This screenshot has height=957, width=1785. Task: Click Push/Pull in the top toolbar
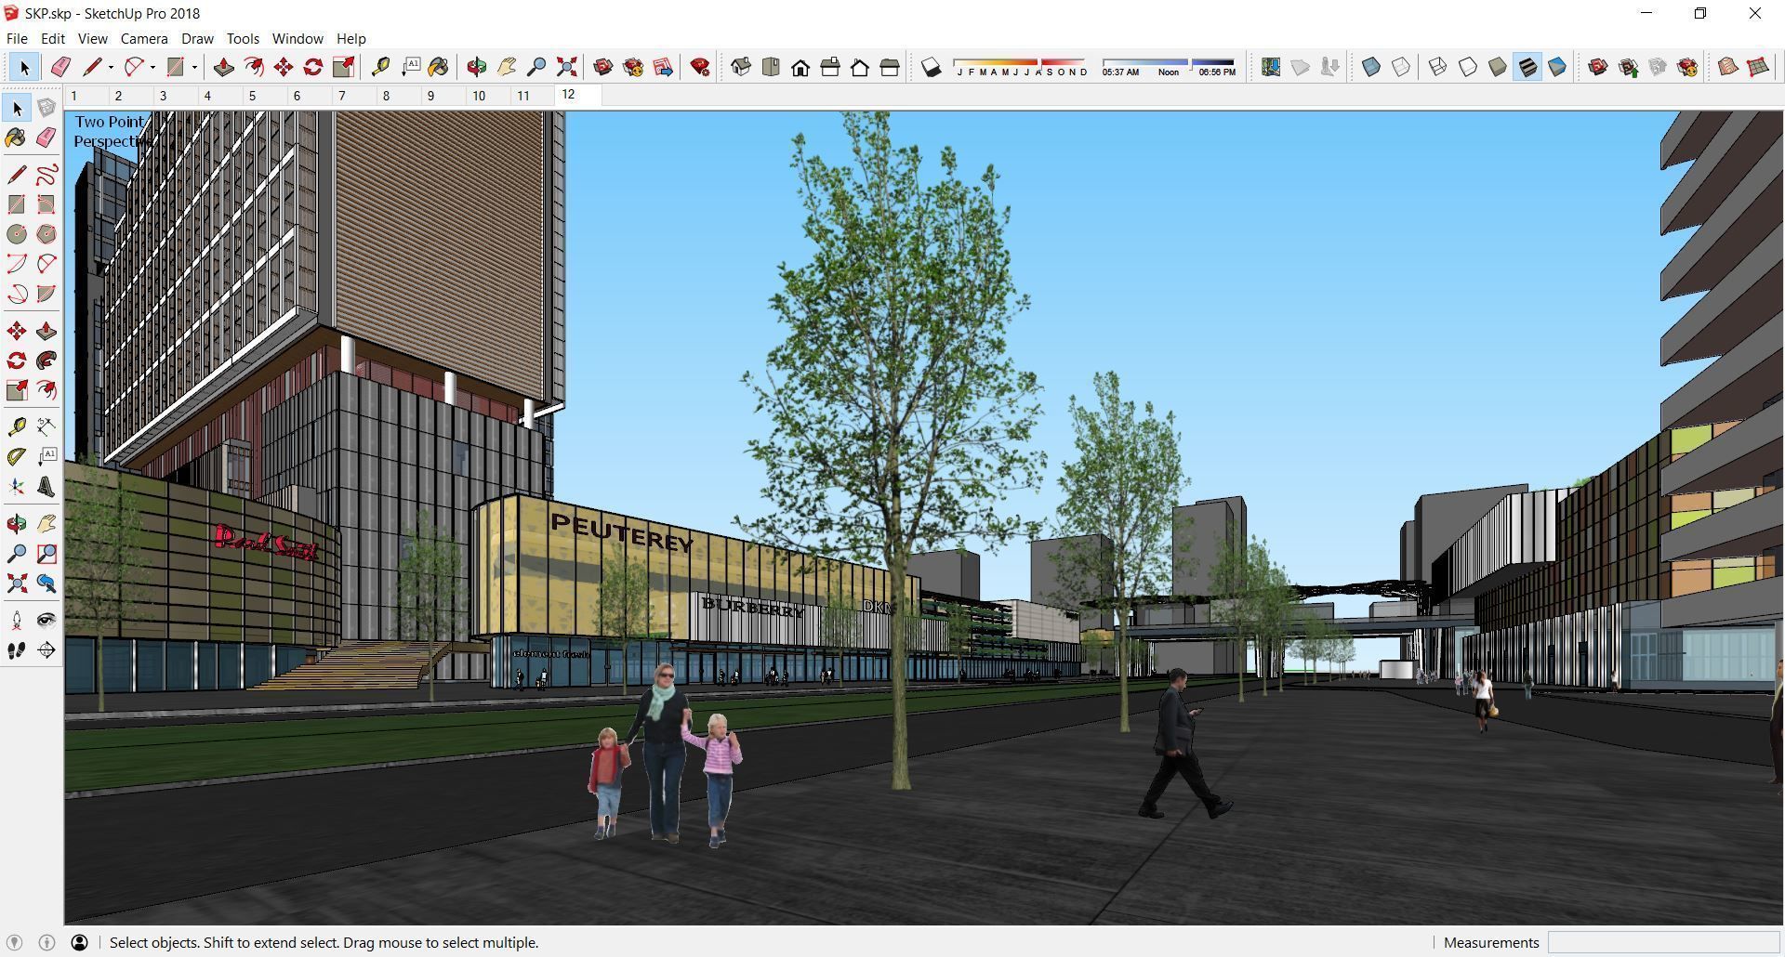(223, 67)
